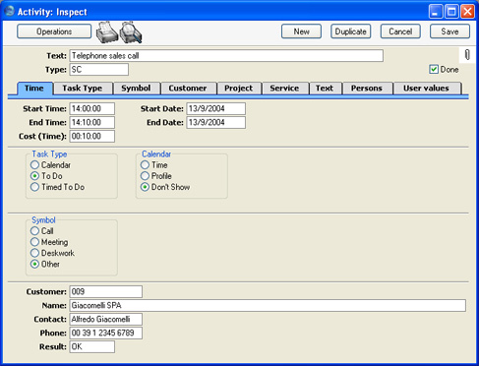Select the Other symbol radio button
Screen dimensions: 479x366
(x=34, y=264)
